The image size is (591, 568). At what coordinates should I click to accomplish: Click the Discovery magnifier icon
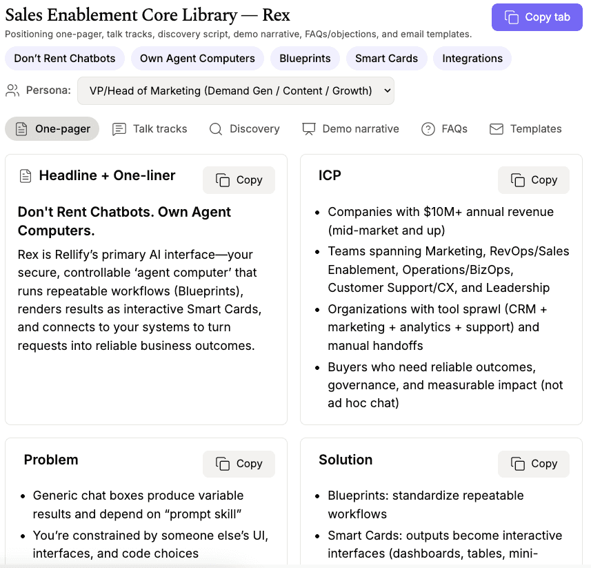216,129
